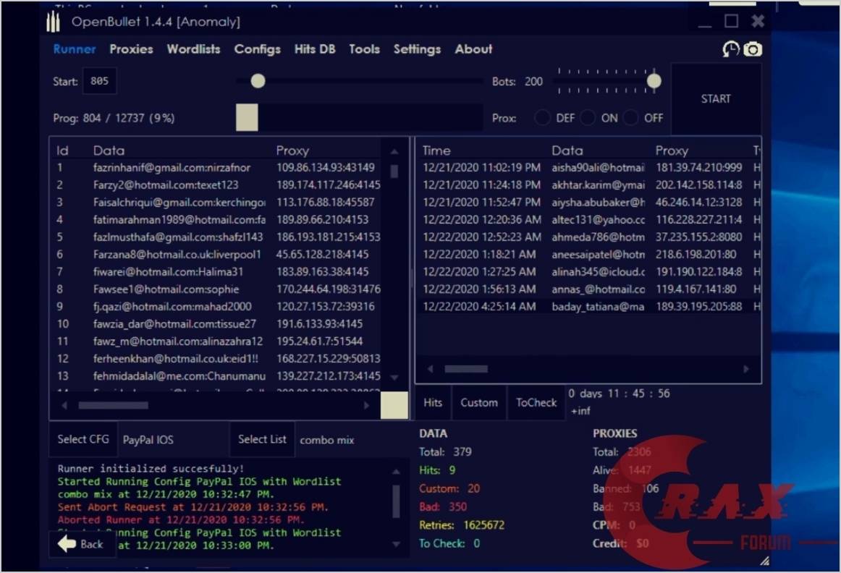
Task: Click the log panel vertical scrollbar thumb
Action: pos(396,501)
